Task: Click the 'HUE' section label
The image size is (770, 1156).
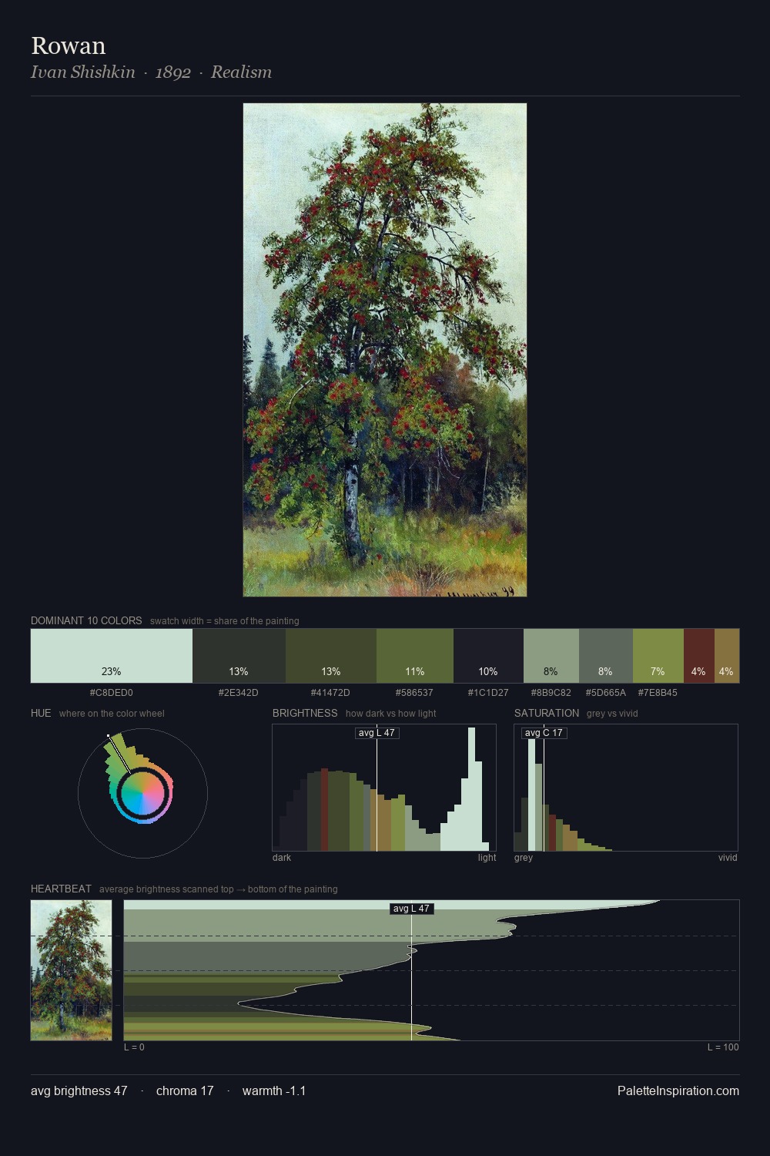Action: (x=41, y=713)
